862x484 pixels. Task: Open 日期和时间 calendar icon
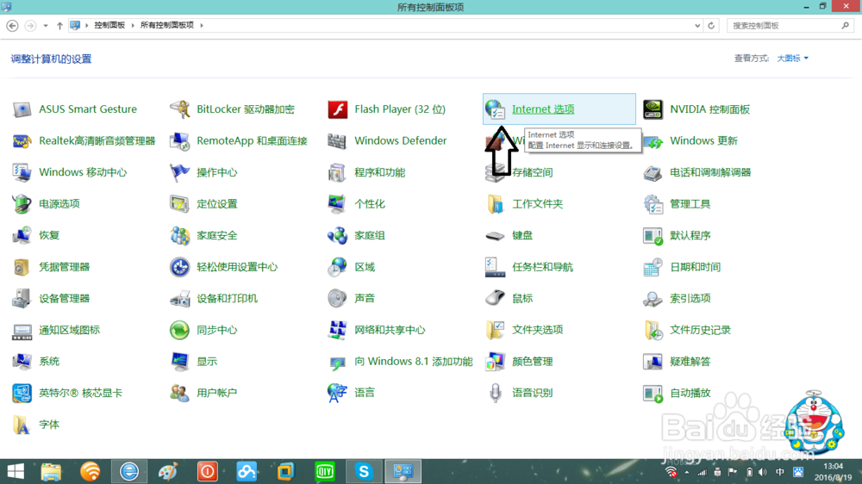pyautogui.click(x=653, y=267)
